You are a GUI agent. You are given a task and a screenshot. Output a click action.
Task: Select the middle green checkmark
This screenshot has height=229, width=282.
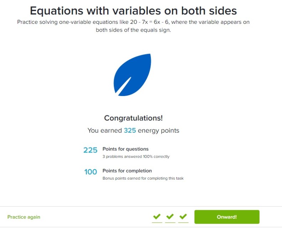click(x=170, y=217)
